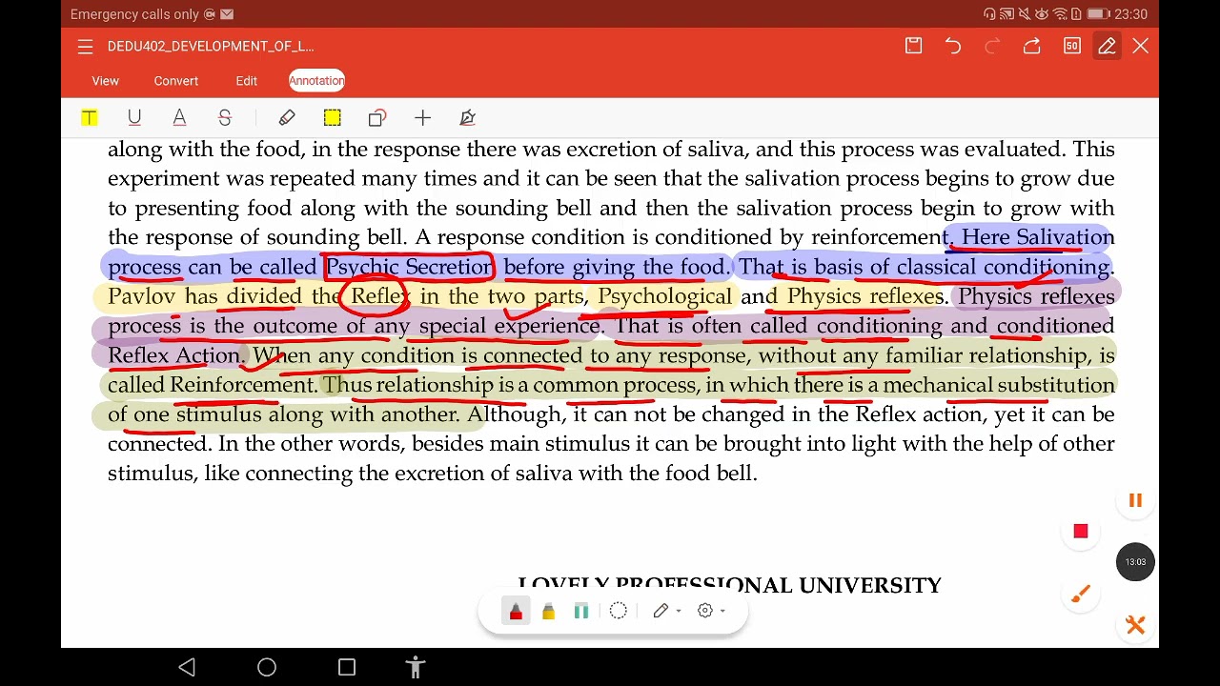The height and width of the screenshot is (686, 1220).
Task: Open the hamburger menu
Action: click(x=85, y=46)
